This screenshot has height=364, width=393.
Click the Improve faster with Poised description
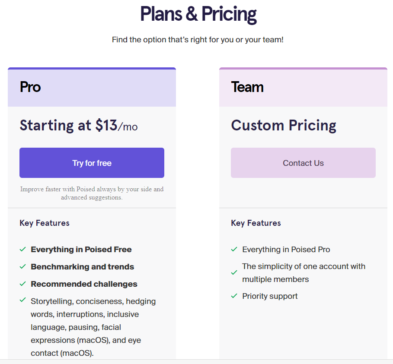pos(92,193)
